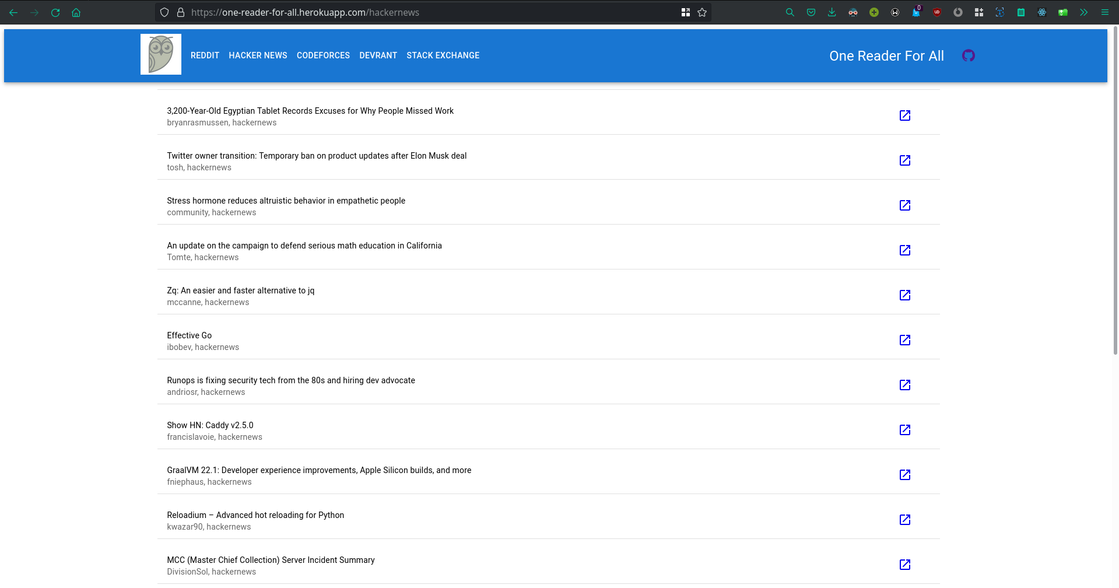
Task: Open external link for Caddy v2.5.0 story
Action: coord(905,430)
